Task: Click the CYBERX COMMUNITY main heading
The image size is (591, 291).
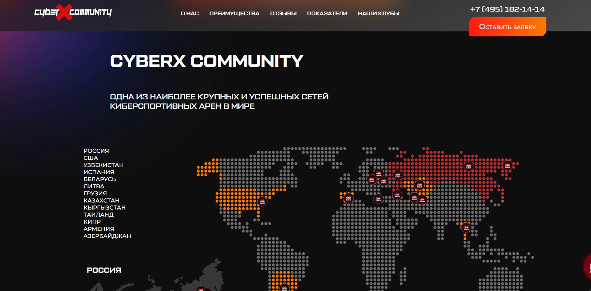Action: pyautogui.click(x=207, y=61)
